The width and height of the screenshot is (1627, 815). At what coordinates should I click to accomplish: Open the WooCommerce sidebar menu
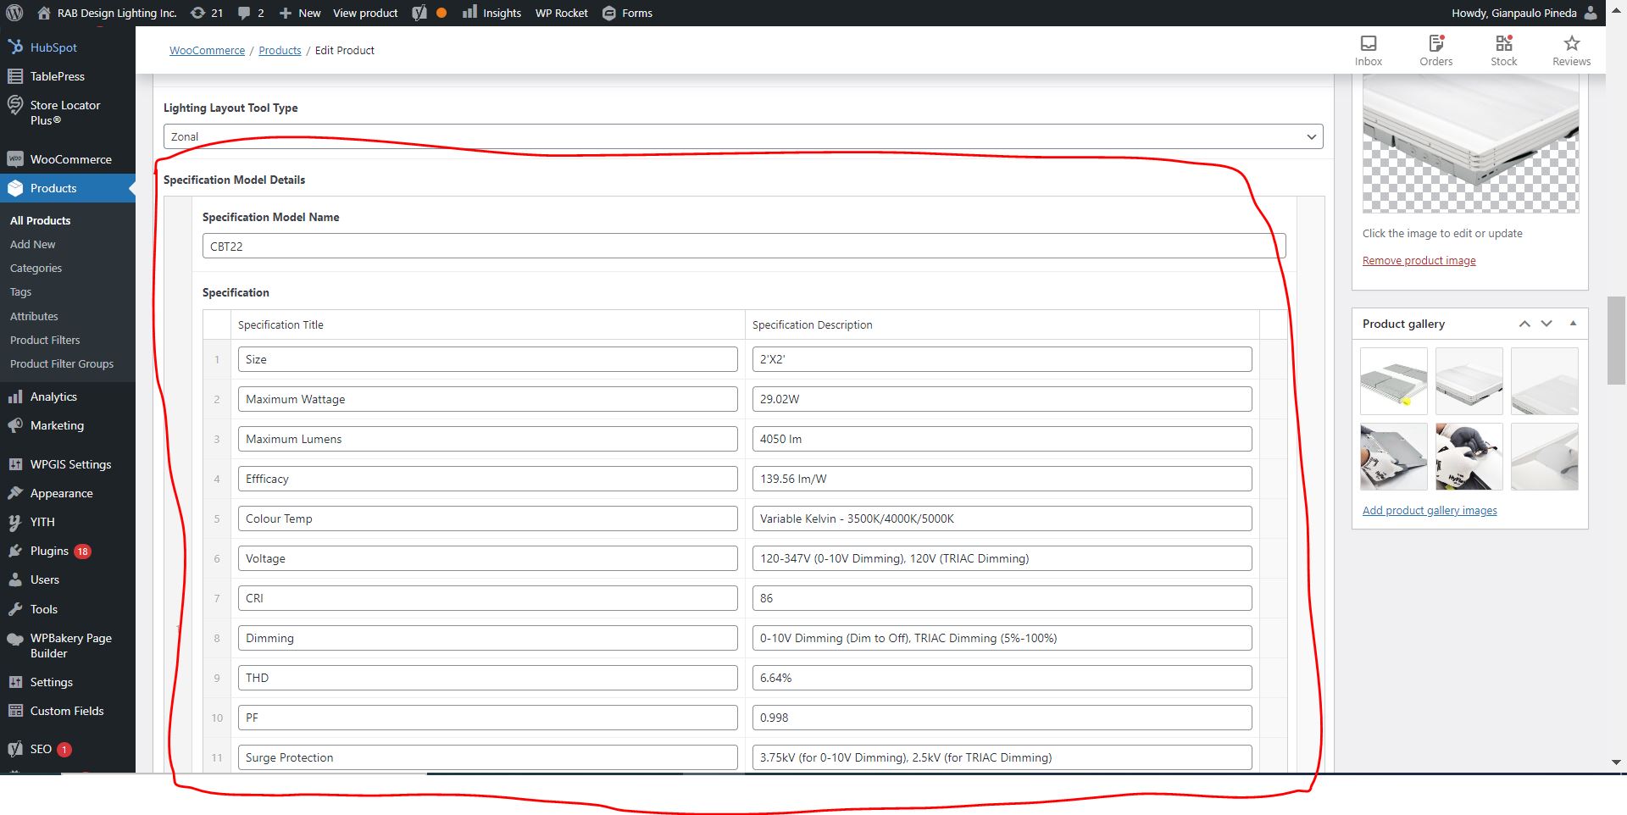[70, 159]
